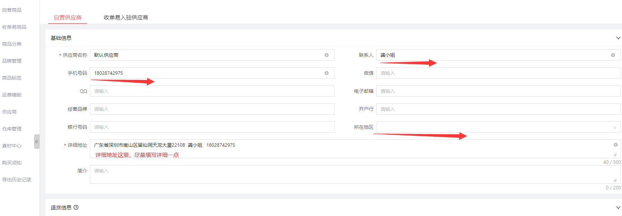Click the 微信 input field

(x=498, y=73)
